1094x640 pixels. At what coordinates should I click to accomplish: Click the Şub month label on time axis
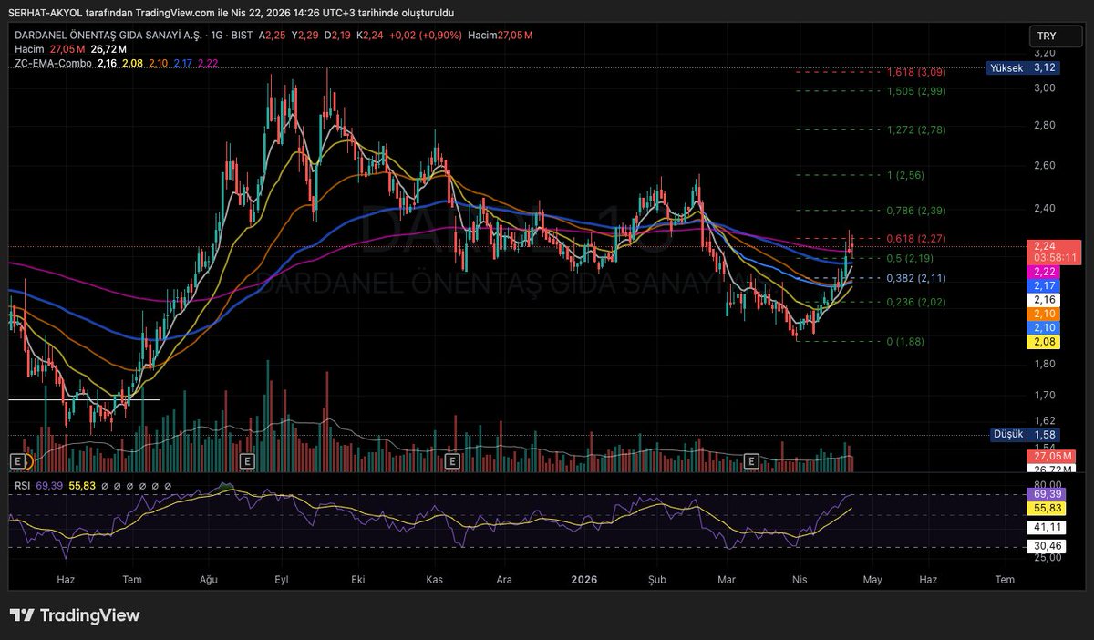pyautogui.click(x=657, y=579)
